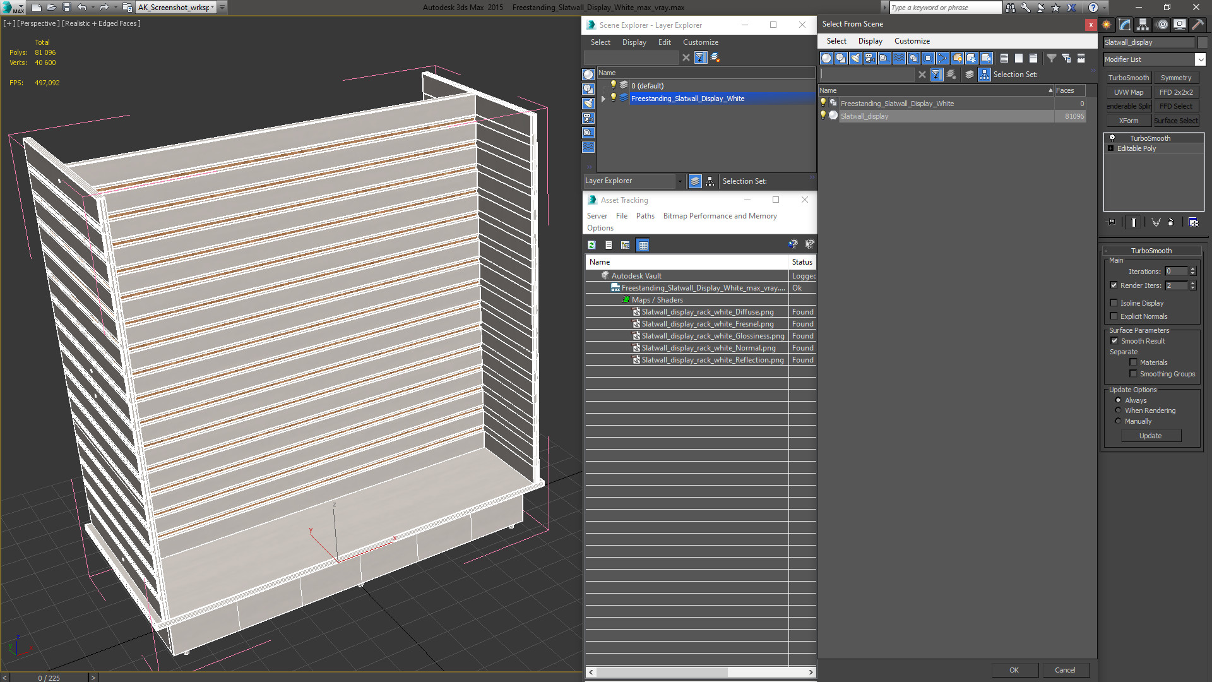The image size is (1212, 682).
Task: Click the binoculars search icon in title bar
Action: pyautogui.click(x=1011, y=8)
